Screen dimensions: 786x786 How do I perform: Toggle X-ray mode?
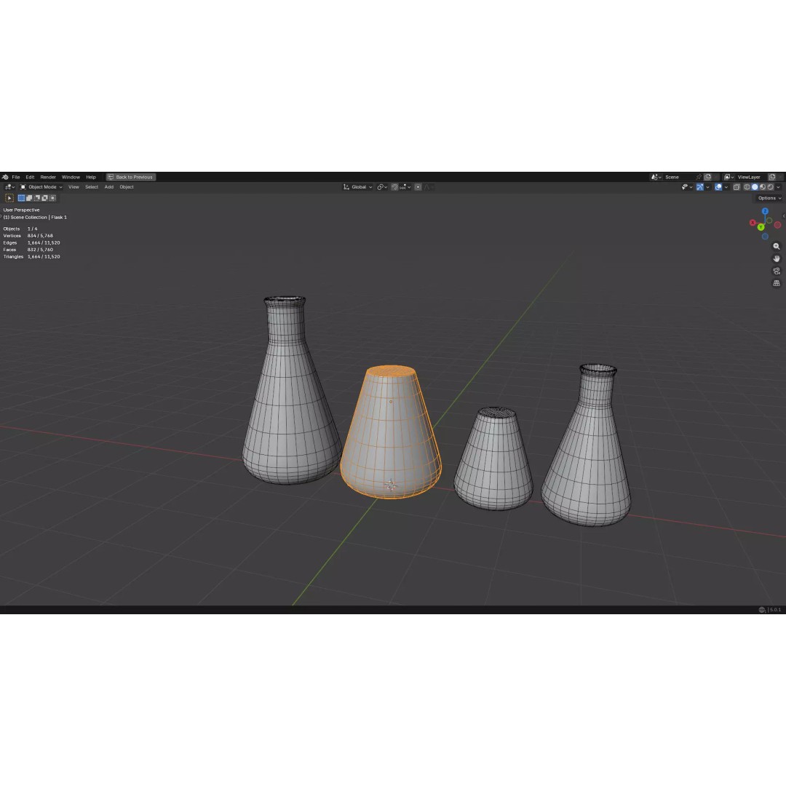tap(737, 187)
